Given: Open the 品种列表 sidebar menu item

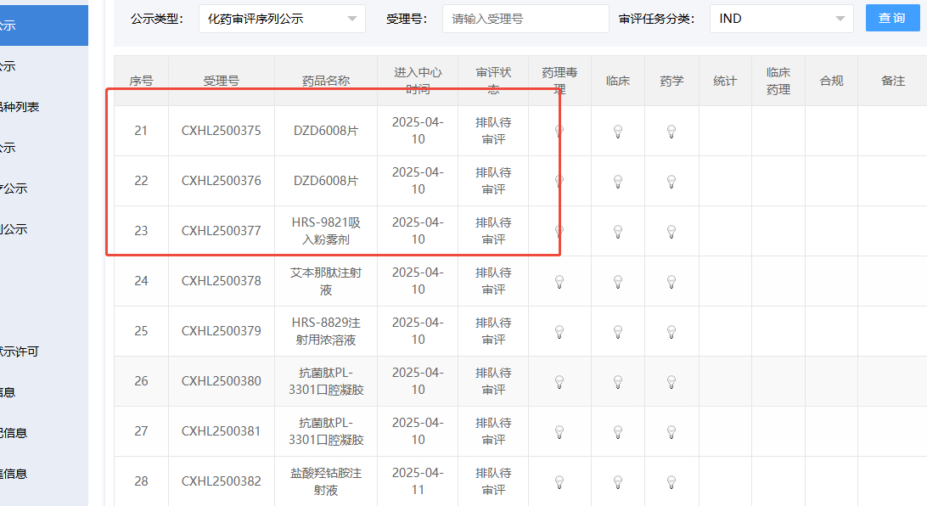Looking at the screenshot, I should tap(20, 107).
